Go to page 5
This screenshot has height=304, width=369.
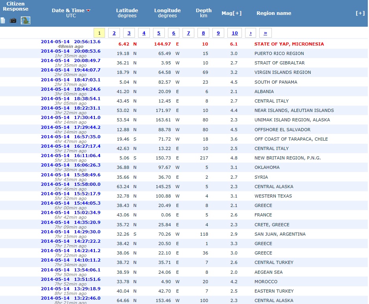pyautogui.click(x=159, y=33)
